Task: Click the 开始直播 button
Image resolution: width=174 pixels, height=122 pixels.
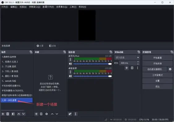Action: [157, 58]
